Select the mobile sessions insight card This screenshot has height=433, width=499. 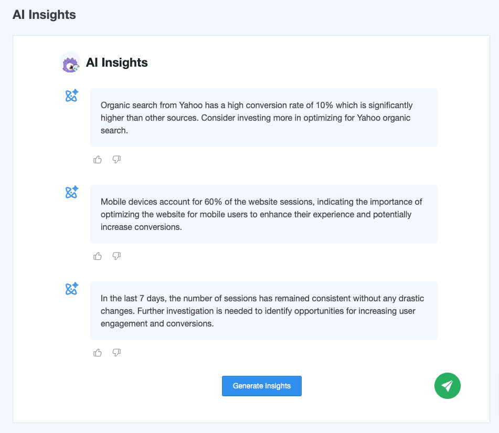point(264,214)
